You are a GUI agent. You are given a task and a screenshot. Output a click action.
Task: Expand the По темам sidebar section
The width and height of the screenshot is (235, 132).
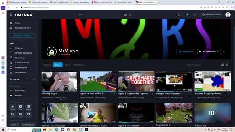pyautogui.click(x=34, y=80)
